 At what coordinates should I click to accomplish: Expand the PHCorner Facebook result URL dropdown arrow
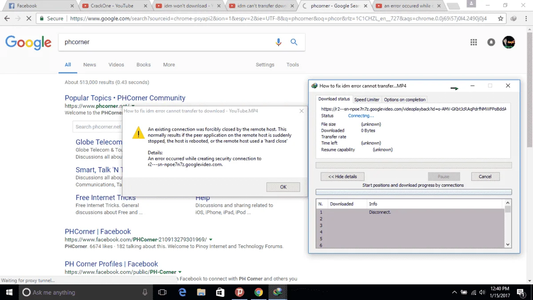pos(211,240)
